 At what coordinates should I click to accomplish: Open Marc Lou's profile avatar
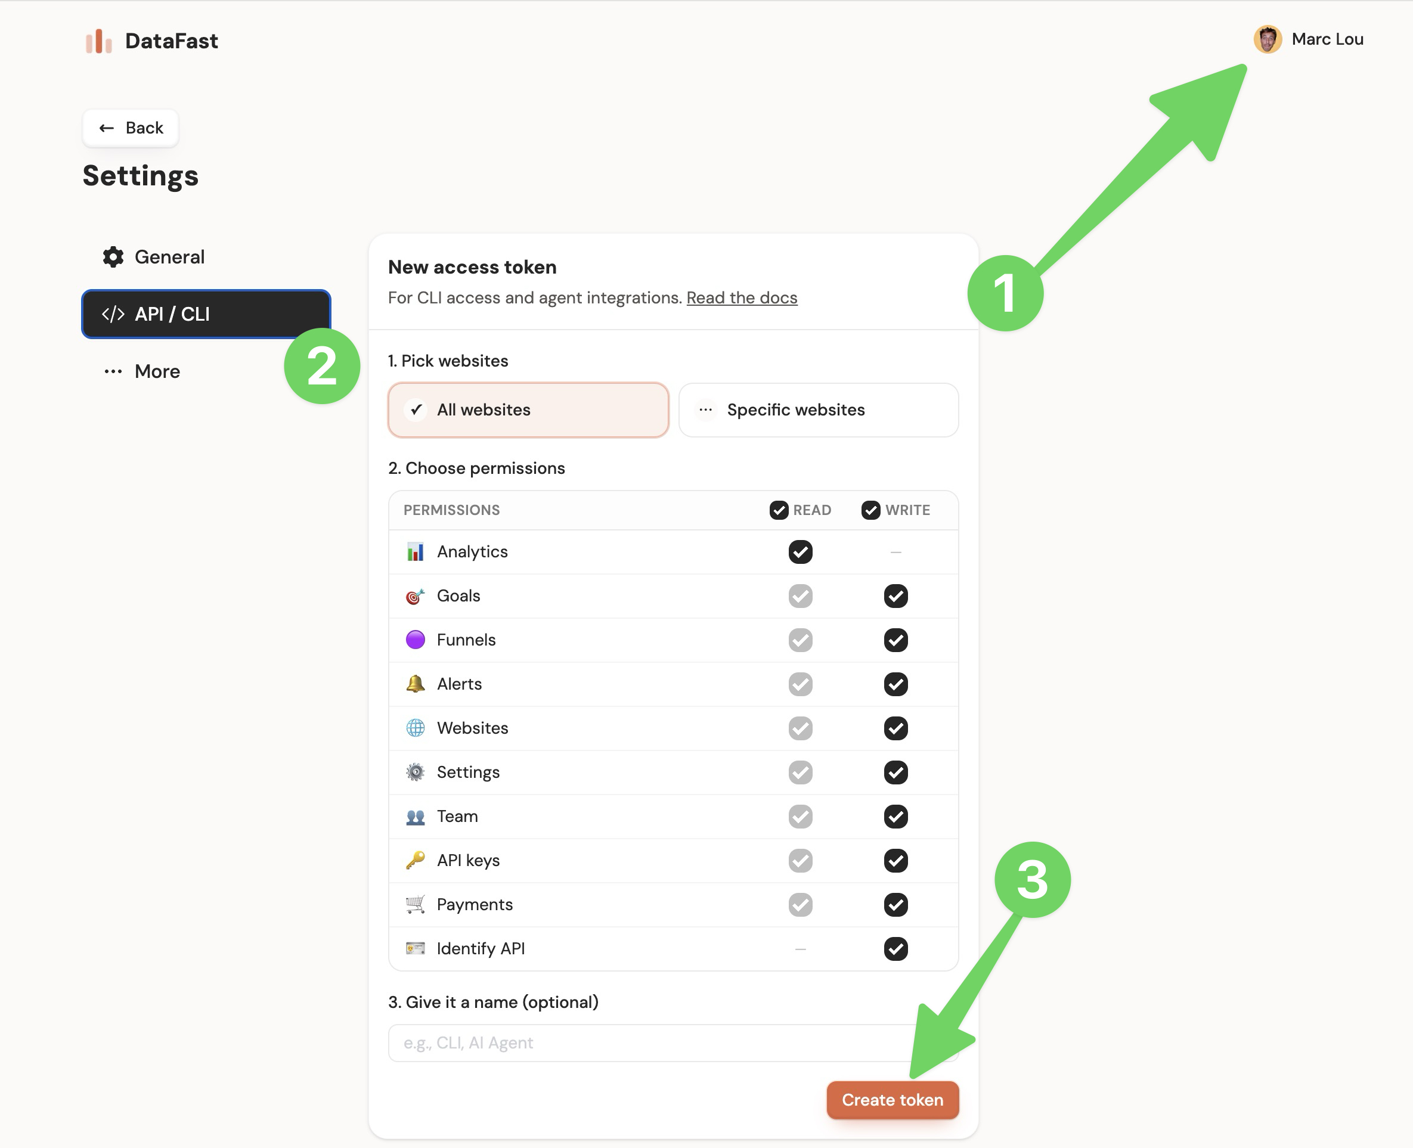click(1268, 40)
